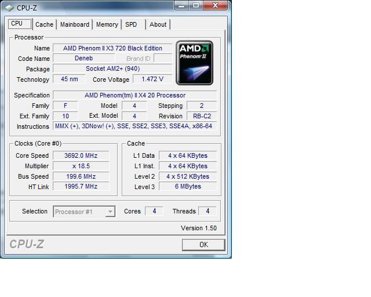Switch to the Cache tab

coord(44,24)
